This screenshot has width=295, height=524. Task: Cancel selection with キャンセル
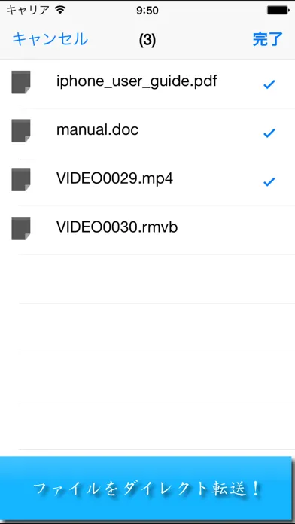(x=50, y=39)
